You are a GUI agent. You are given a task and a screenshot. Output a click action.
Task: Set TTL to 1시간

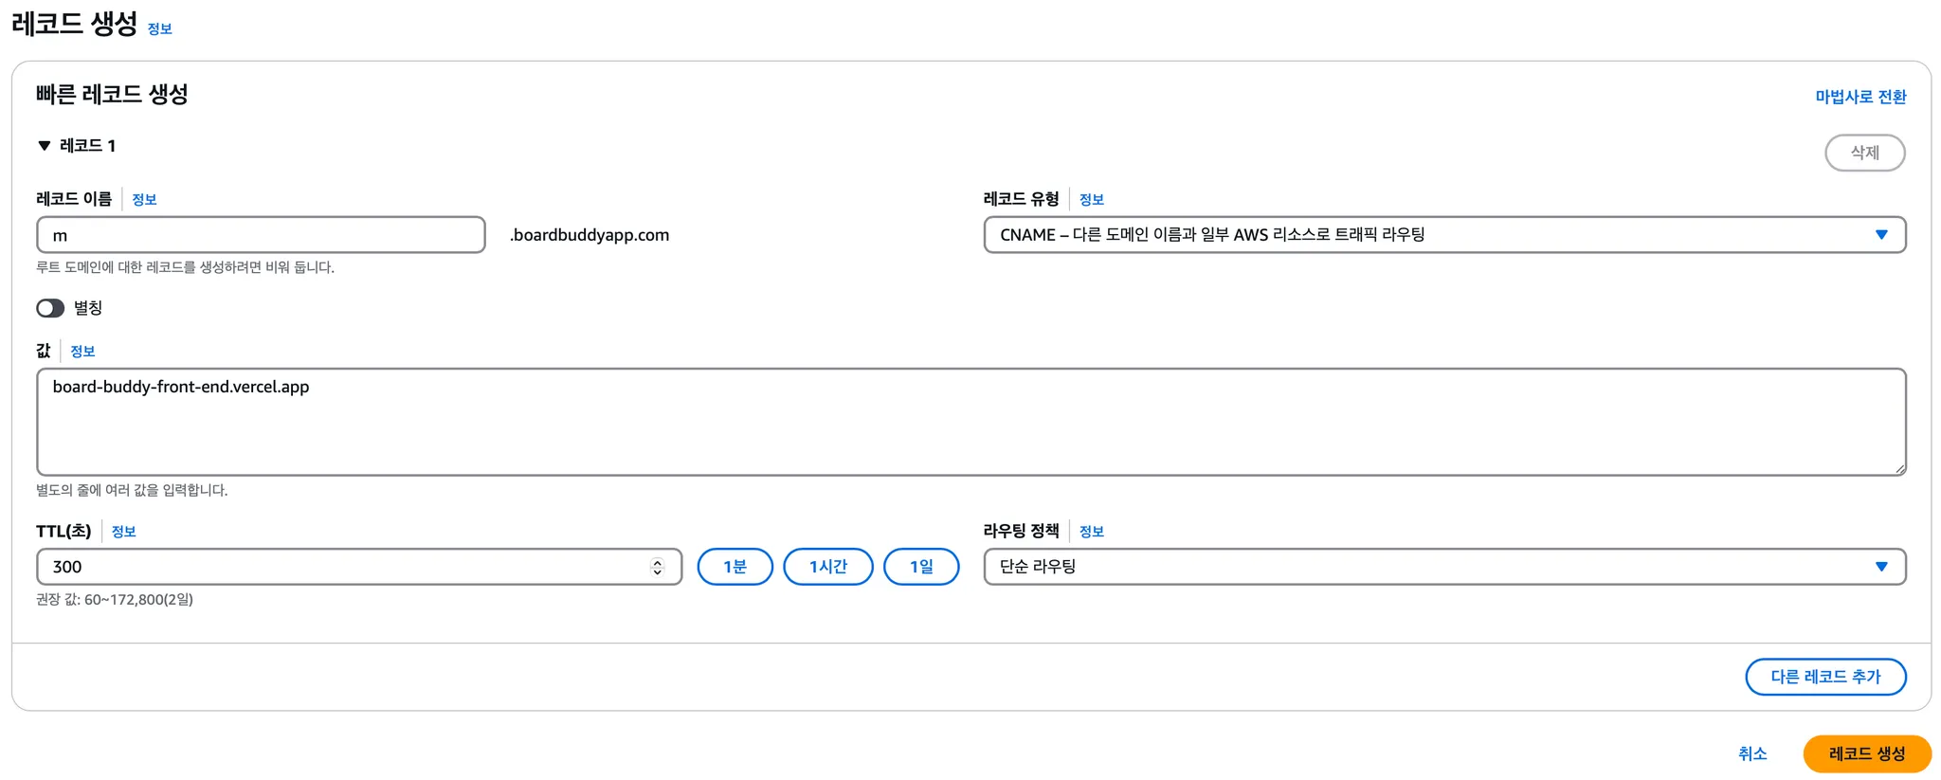[827, 567]
